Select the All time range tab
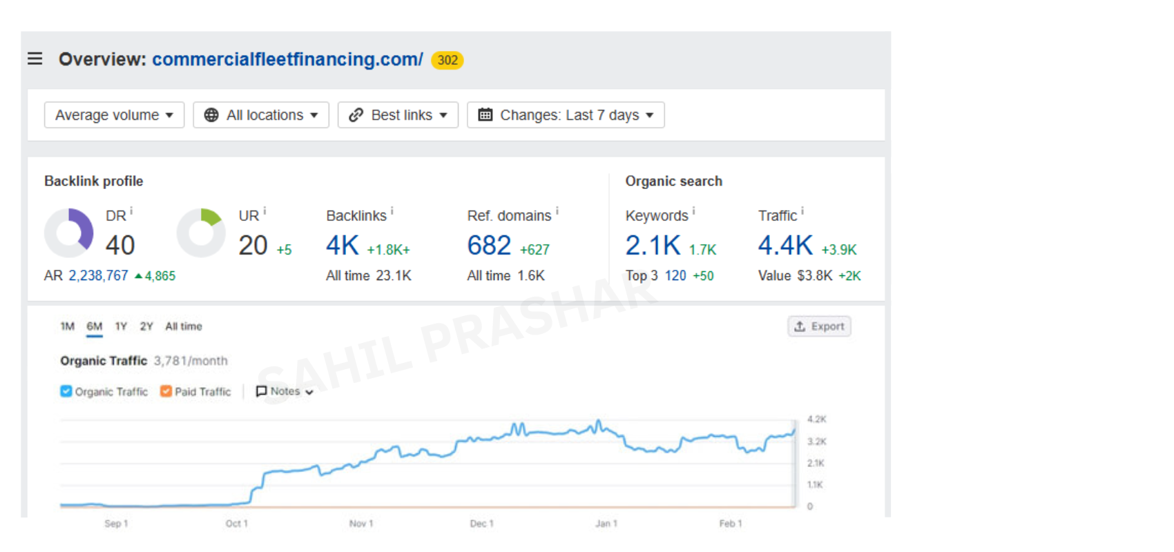 click(184, 326)
